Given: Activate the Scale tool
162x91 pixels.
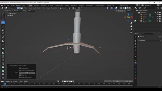Looking at the screenshot, I should (x=3, y=30).
